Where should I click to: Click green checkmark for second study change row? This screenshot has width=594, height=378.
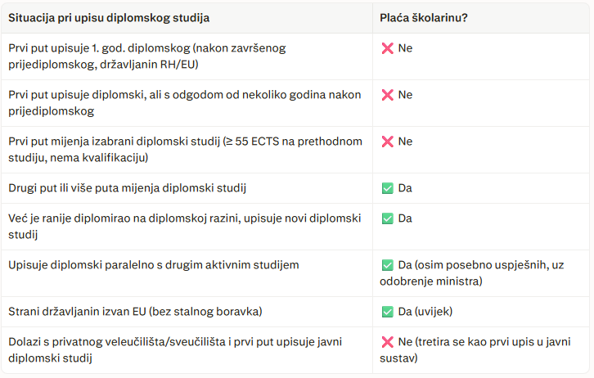point(387,188)
